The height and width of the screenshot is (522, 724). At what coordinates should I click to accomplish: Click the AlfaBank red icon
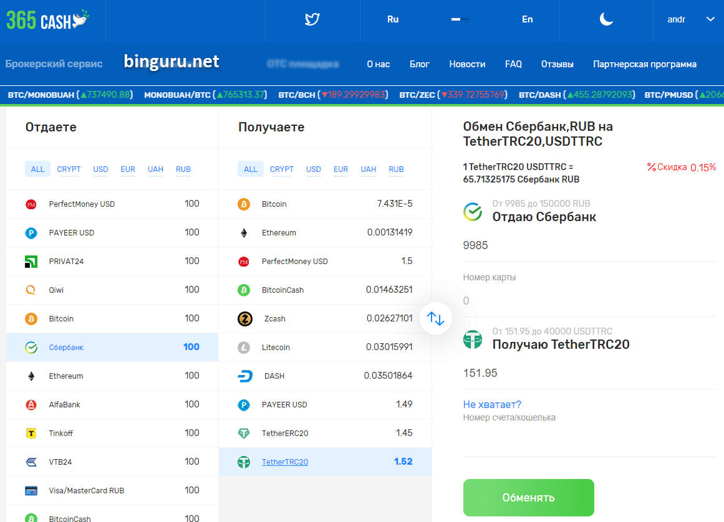tap(31, 404)
